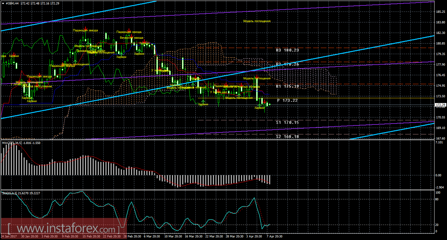447x240 pixels.
Task: Click the 6 Mar 20:30 time label
Action: point(152,237)
